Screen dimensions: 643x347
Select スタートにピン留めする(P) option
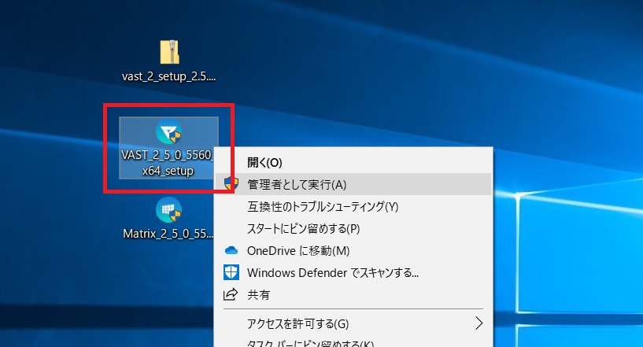coord(353,228)
